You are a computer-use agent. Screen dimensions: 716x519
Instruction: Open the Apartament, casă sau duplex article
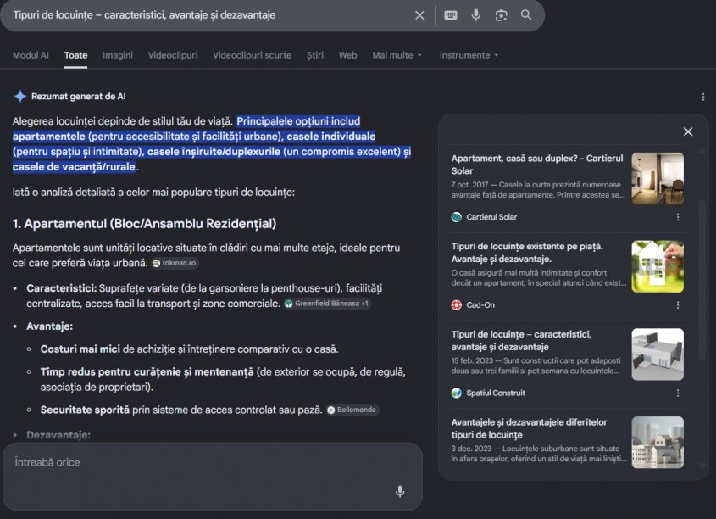tap(537, 165)
